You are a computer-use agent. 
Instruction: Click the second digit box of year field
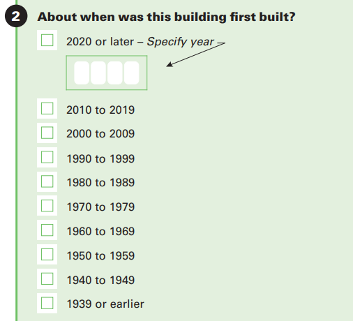98,73
